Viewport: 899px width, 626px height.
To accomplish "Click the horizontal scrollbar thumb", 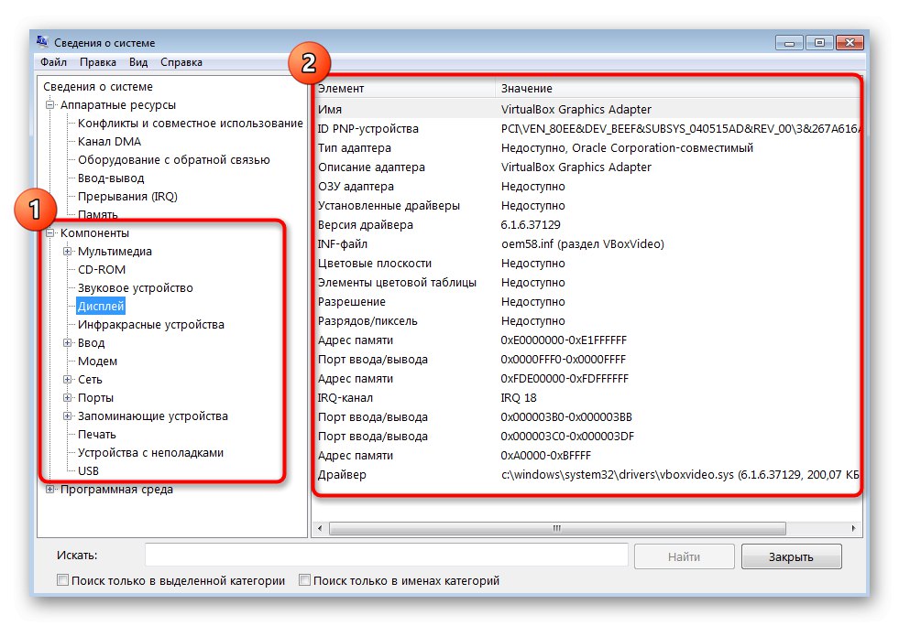I will tap(557, 528).
